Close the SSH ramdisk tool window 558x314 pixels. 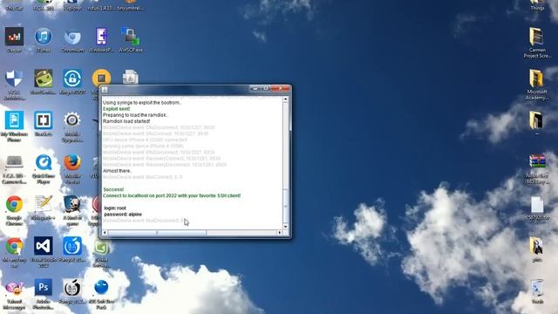tap(281, 88)
